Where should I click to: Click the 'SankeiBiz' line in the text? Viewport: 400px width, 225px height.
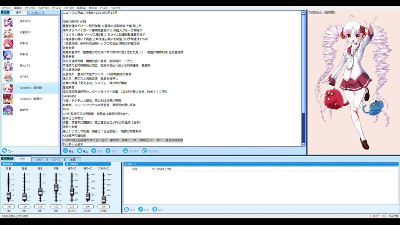tap(70, 96)
